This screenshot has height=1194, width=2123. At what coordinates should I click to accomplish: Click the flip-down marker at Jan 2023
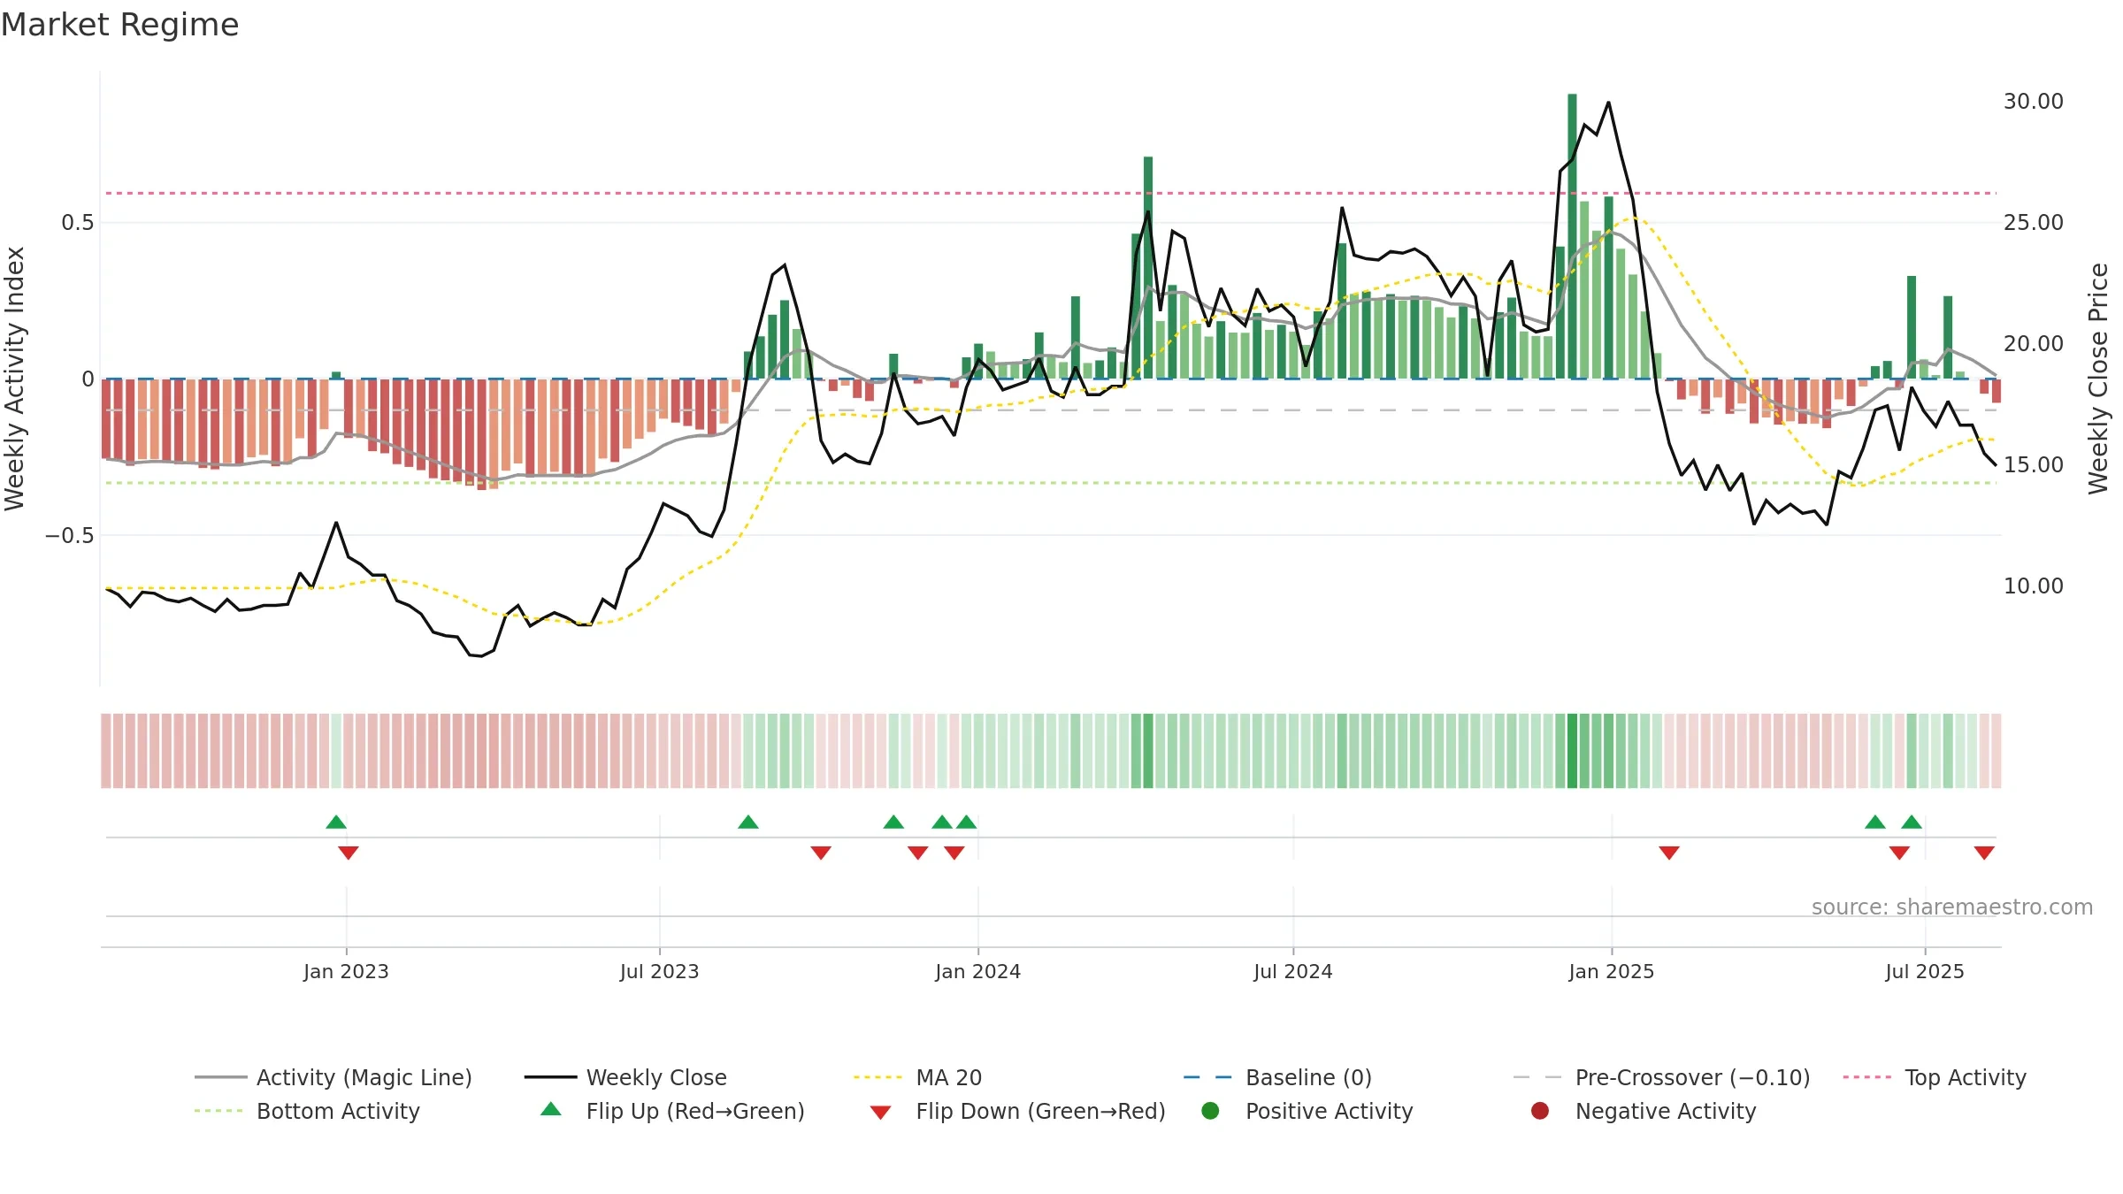coord(349,853)
